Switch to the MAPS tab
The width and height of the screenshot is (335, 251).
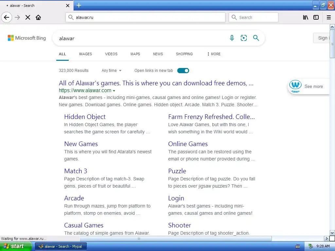135,54
